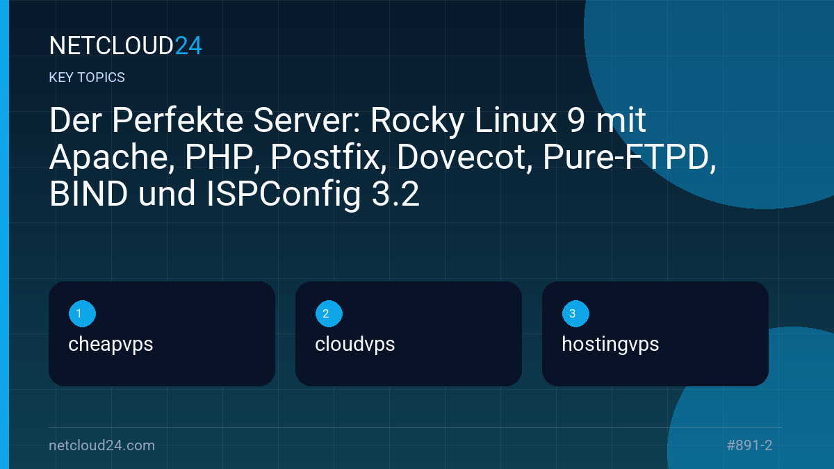The width and height of the screenshot is (834, 469).
Task: Click the number 1 badge on cheapvps
Action: pos(82,313)
